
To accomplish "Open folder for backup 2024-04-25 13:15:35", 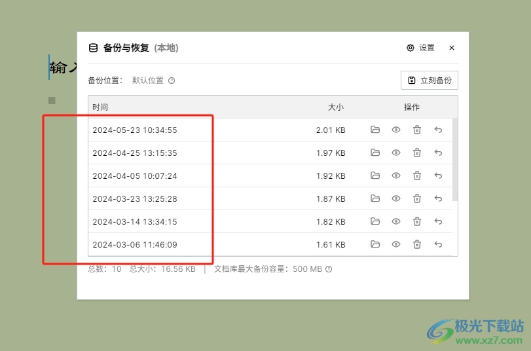I will point(375,153).
